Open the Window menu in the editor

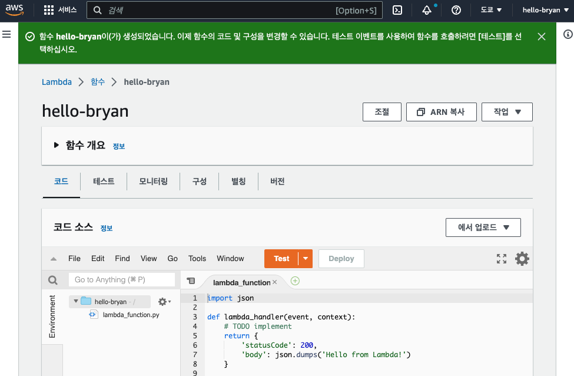pos(230,259)
